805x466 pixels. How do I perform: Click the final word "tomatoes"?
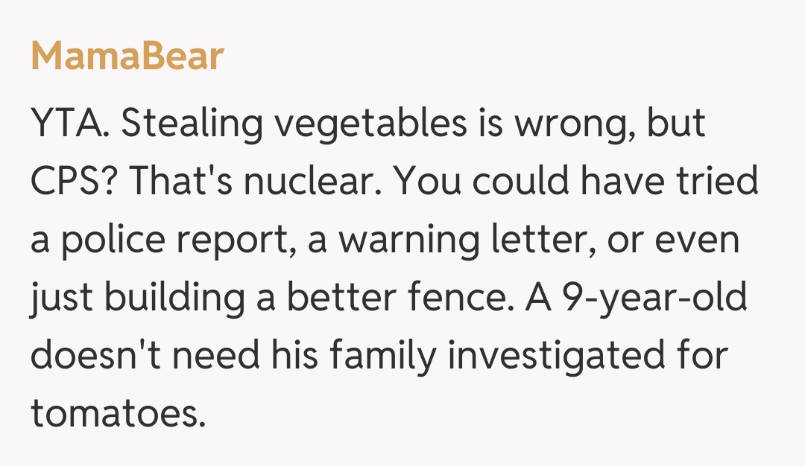[x=117, y=414]
